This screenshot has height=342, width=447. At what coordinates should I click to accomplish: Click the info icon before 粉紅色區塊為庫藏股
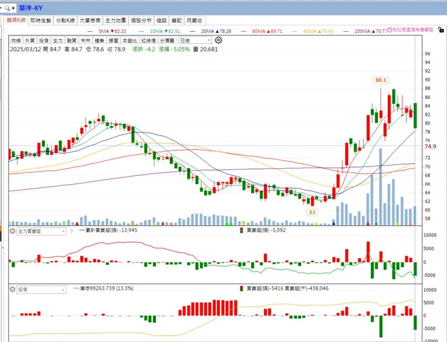click(x=390, y=30)
